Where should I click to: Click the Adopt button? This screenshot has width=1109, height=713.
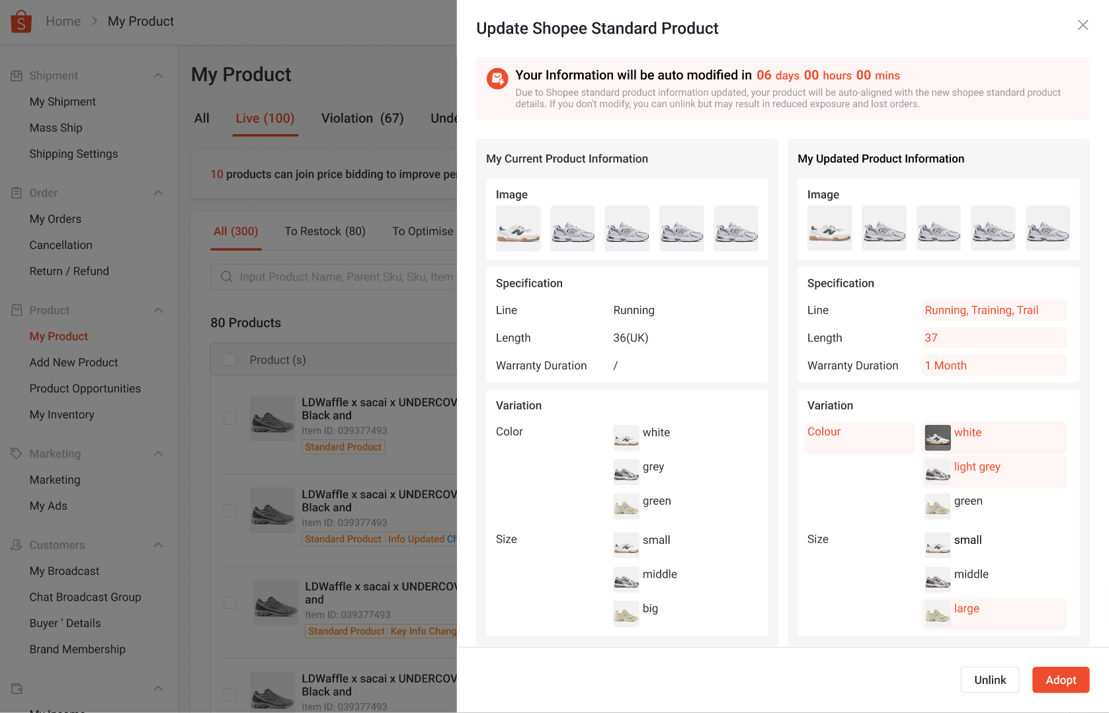[1061, 680]
